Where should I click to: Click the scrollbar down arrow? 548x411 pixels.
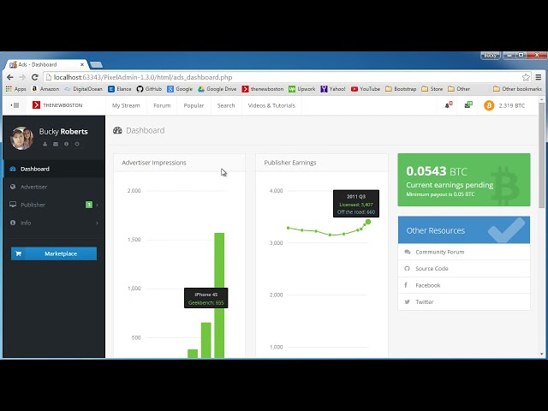(x=541, y=354)
